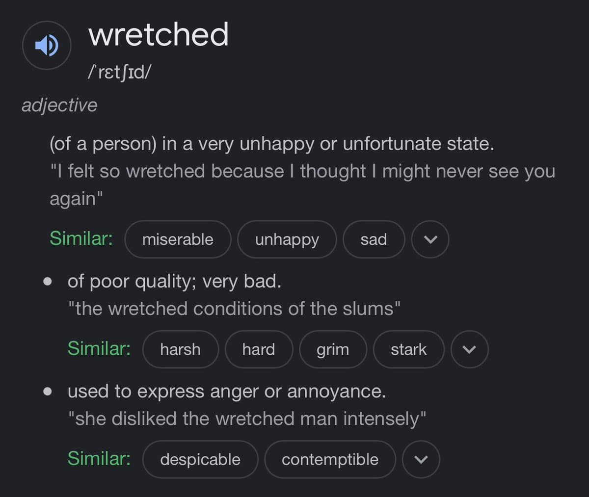Choose the harsh synonym chip
Image resolution: width=589 pixels, height=497 pixels.
click(x=180, y=349)
